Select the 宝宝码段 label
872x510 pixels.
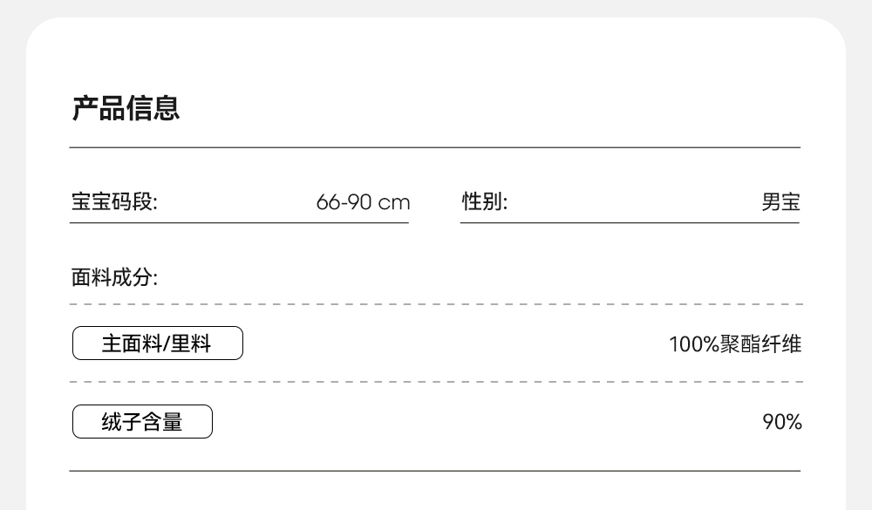coord(114,202)
